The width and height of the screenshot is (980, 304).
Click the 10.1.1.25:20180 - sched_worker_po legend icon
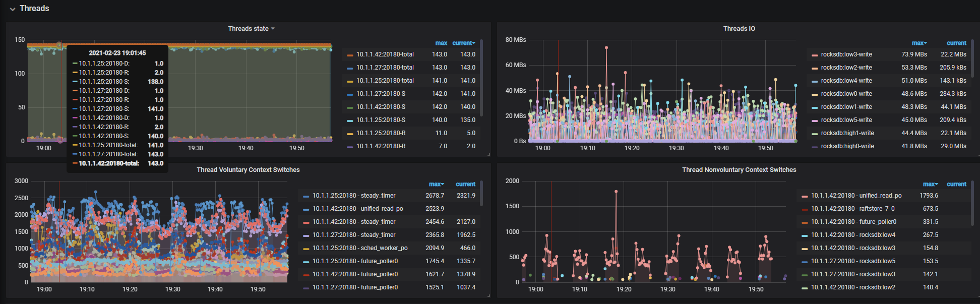[306, 248]
